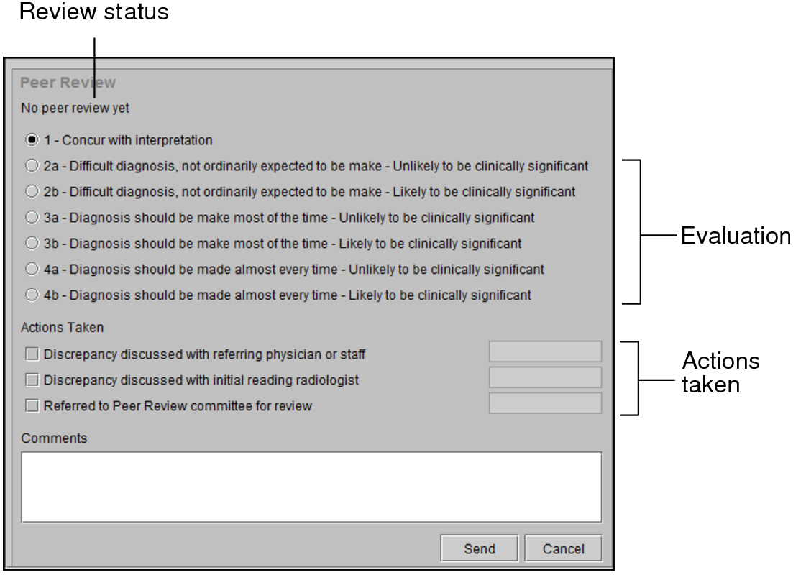Screen dimensions: 806x575
Task: Pick 3a diagnosis most of the time, unlikely significant
Action: point(31,218)
